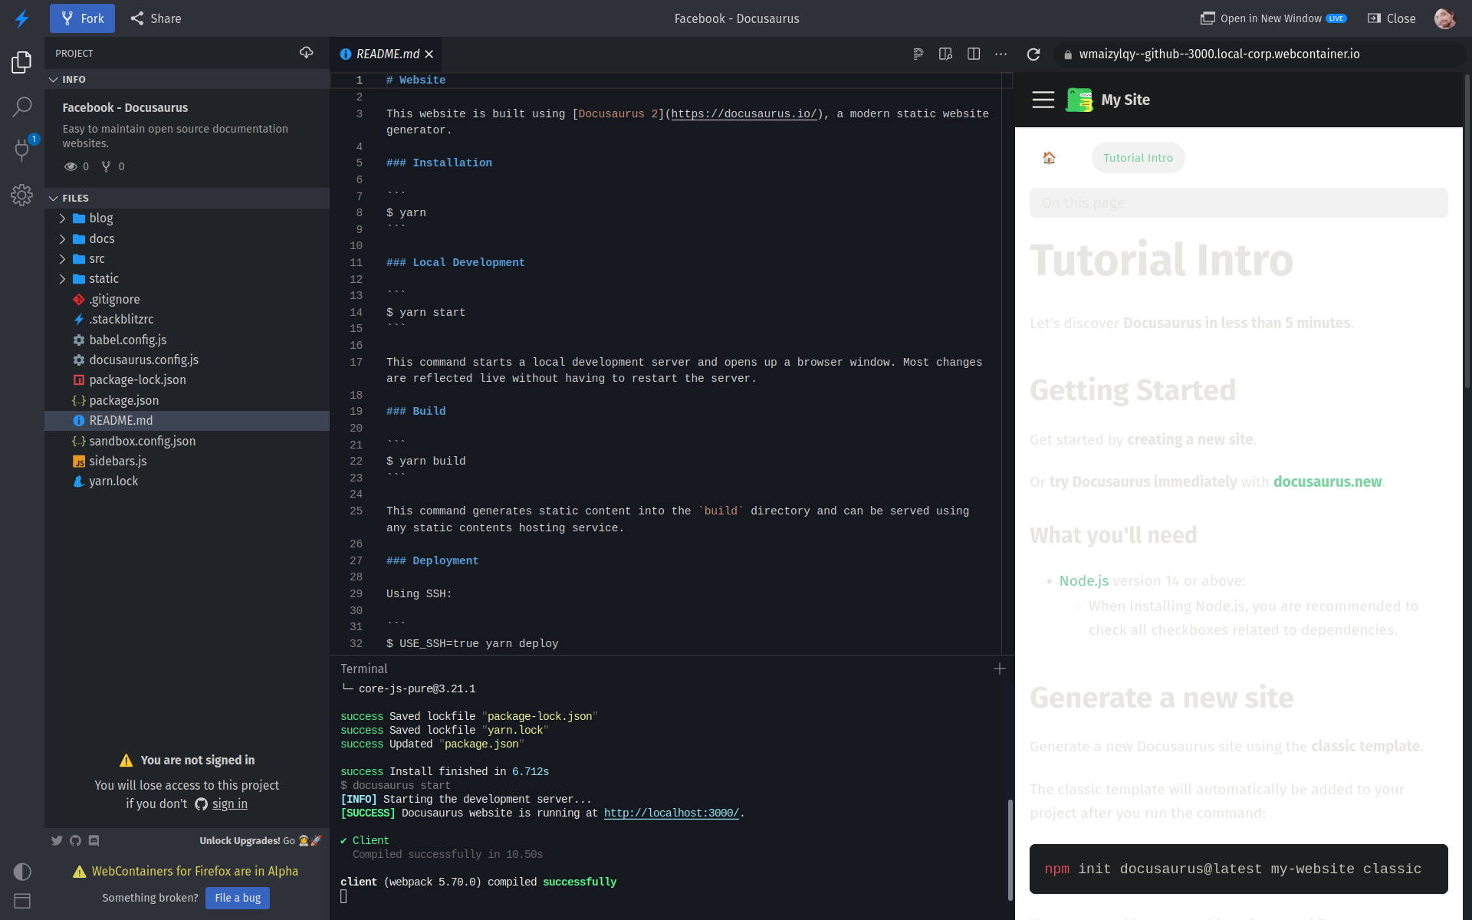Select Tutorial Intro in the preview navbar

(x=1138, y=157)
